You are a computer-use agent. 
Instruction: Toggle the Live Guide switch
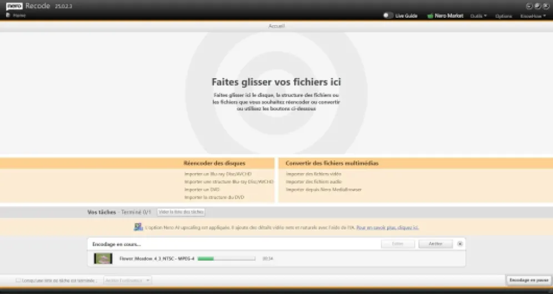pos(388,16)
